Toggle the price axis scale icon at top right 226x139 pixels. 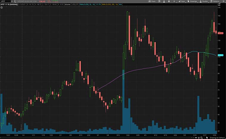[219, 4]
